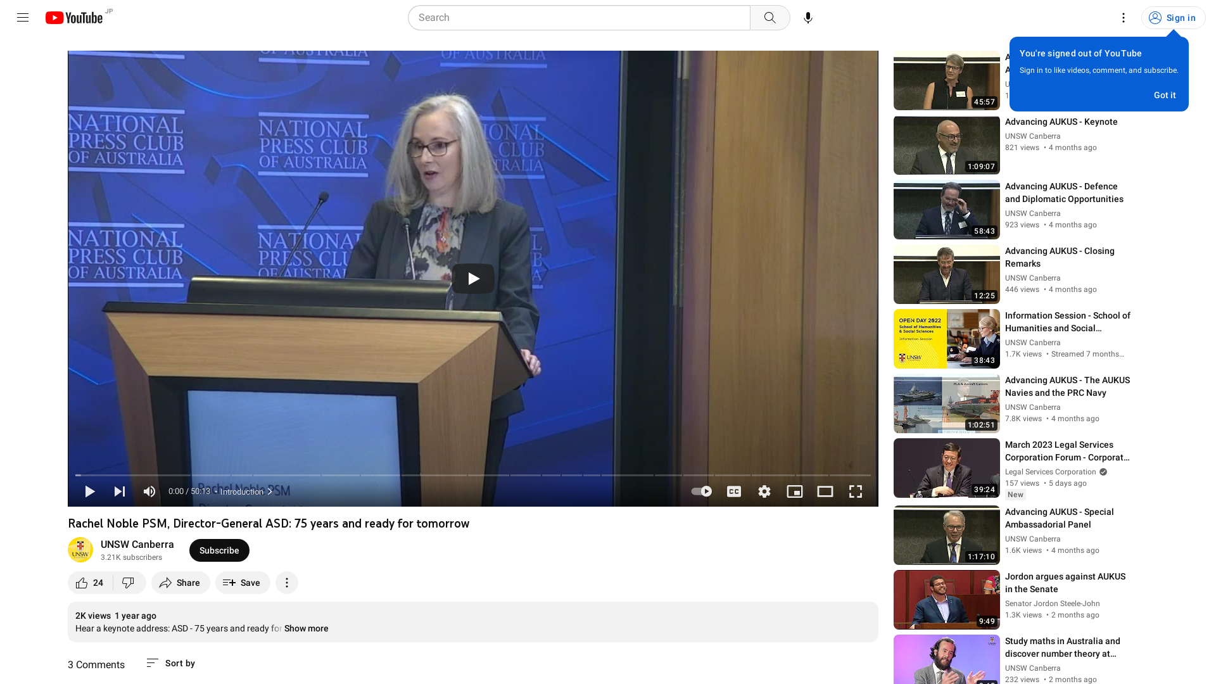Click the search magnifier button
Screen dimensions: 1216x684
point(769,18)
